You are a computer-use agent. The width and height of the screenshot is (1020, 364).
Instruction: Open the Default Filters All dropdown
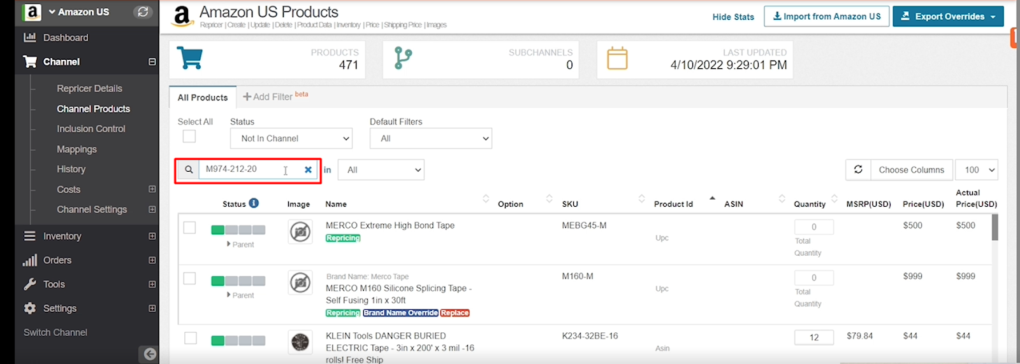(x=431, y=138)
